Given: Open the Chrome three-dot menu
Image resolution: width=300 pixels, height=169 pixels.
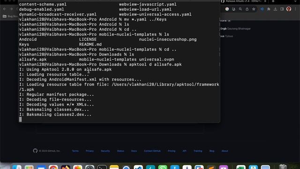Looking at the screenshot, I should point(295,9).
